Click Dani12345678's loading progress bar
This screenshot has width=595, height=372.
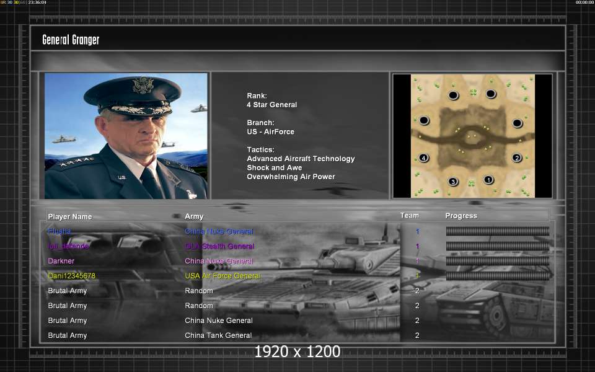tap(498, 275)
